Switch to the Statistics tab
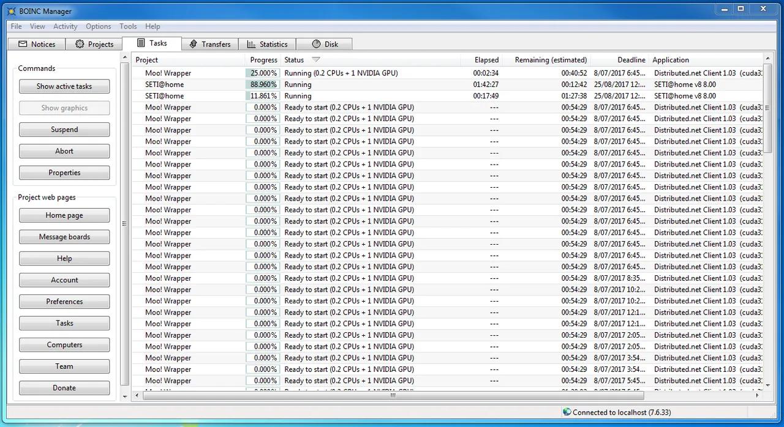The width and height of the screenshot is (784, 427). 267,44
